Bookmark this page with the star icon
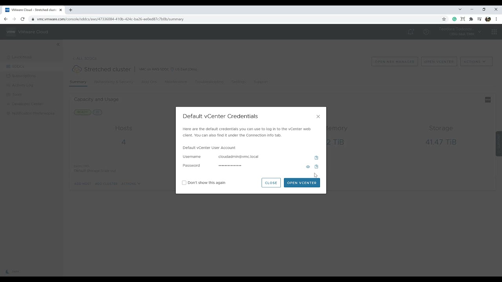 [x=444, y=19]
